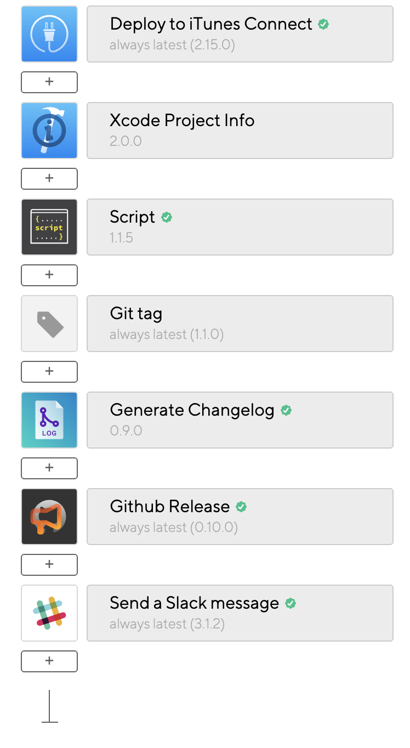Viewport: 410px width, 748px height.
Task: Add step after the Script step
Action: point(49,275)
